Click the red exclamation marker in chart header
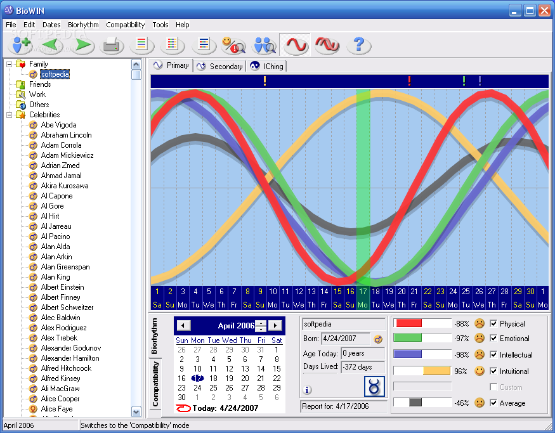 tap(409, 81)
